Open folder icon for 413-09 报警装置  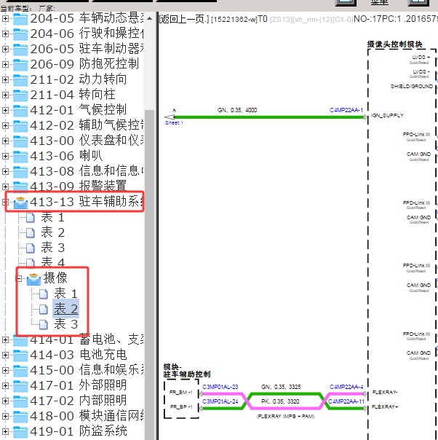pos(20,186)
